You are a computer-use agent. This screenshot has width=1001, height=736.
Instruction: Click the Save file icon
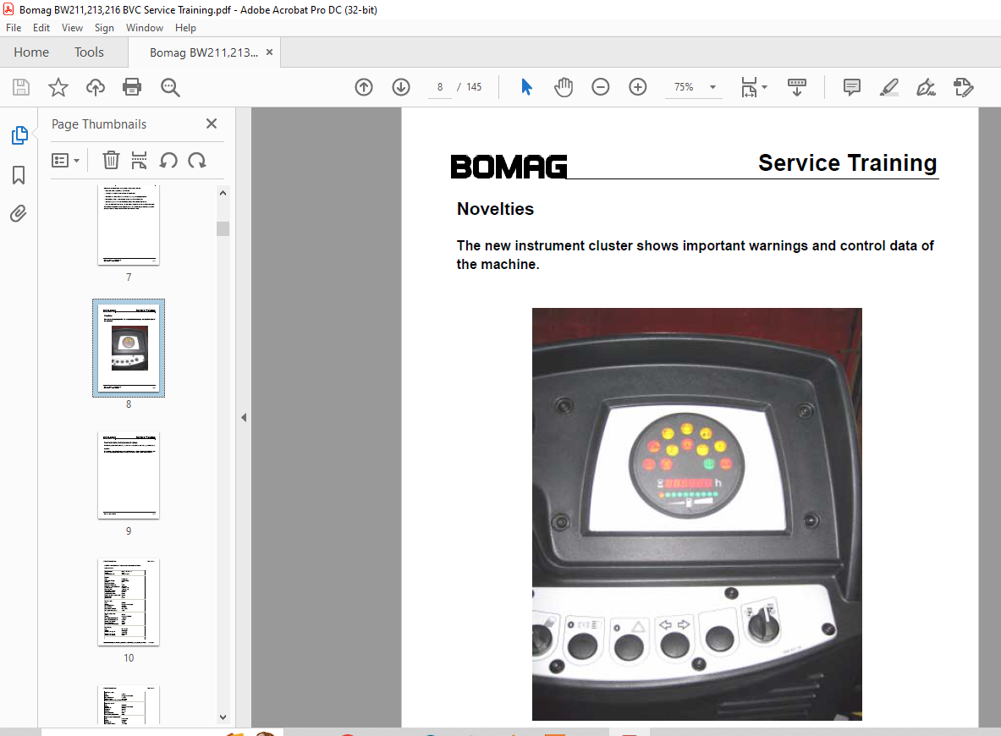(x=21, y=87)
